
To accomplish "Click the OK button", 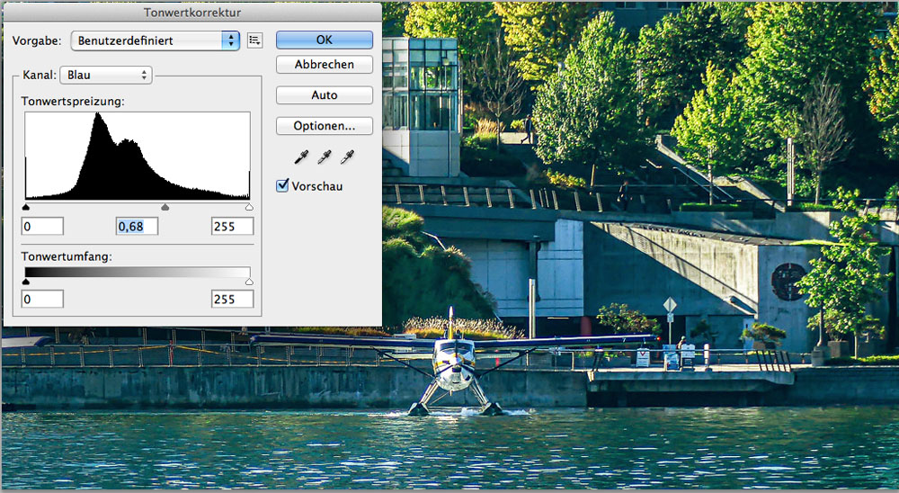I will 324,40.
